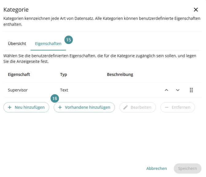Cancel with the Abbrechen link

tap(156, 168)
